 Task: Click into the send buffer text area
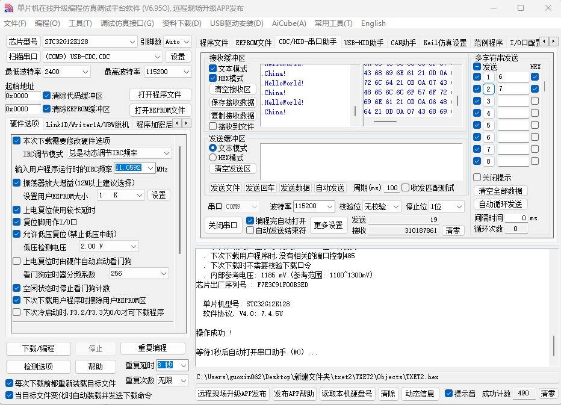[361, 162]
